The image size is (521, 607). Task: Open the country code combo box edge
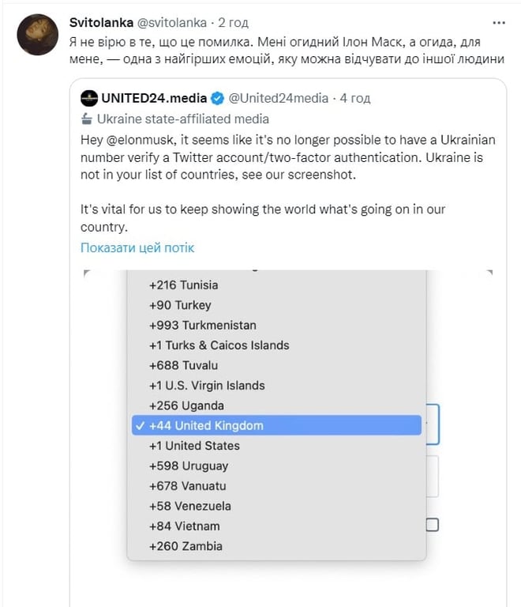click(433, 424)
